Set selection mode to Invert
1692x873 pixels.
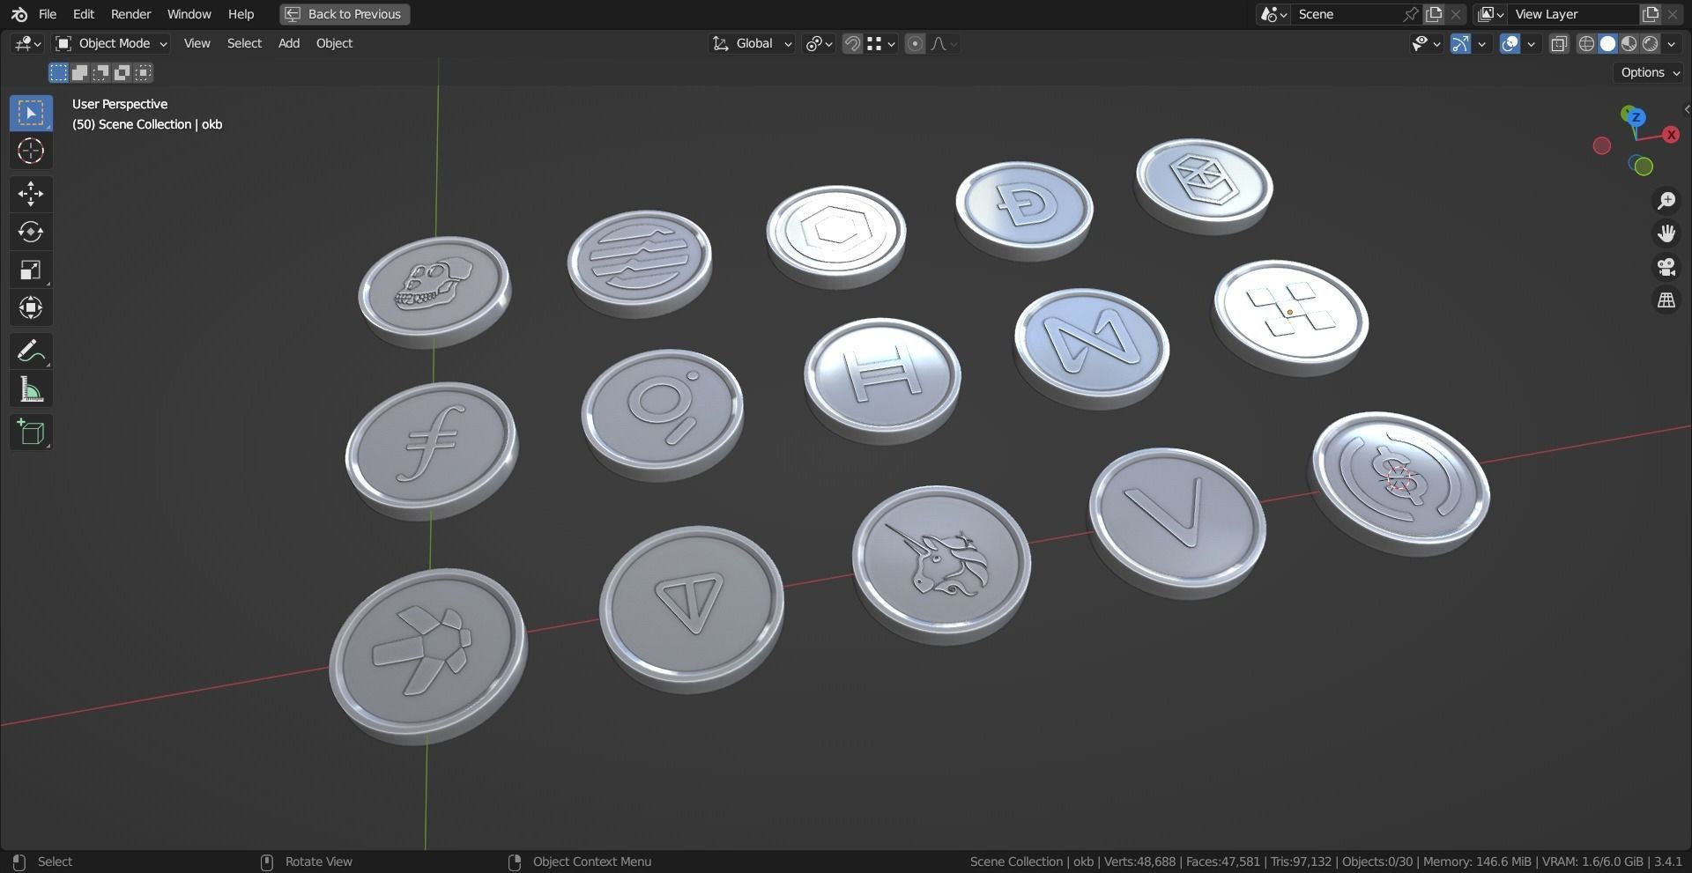(x=122, y=72)
